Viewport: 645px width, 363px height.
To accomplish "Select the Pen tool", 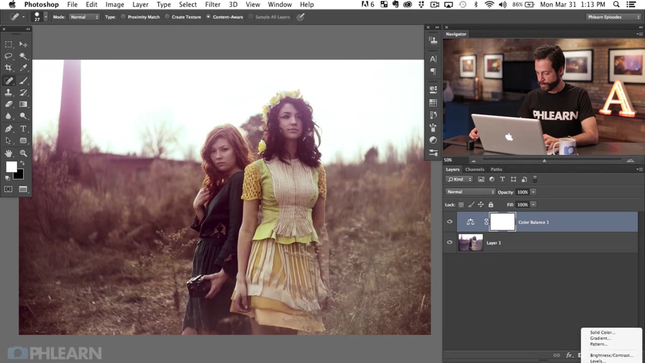I will click(9, 129).
